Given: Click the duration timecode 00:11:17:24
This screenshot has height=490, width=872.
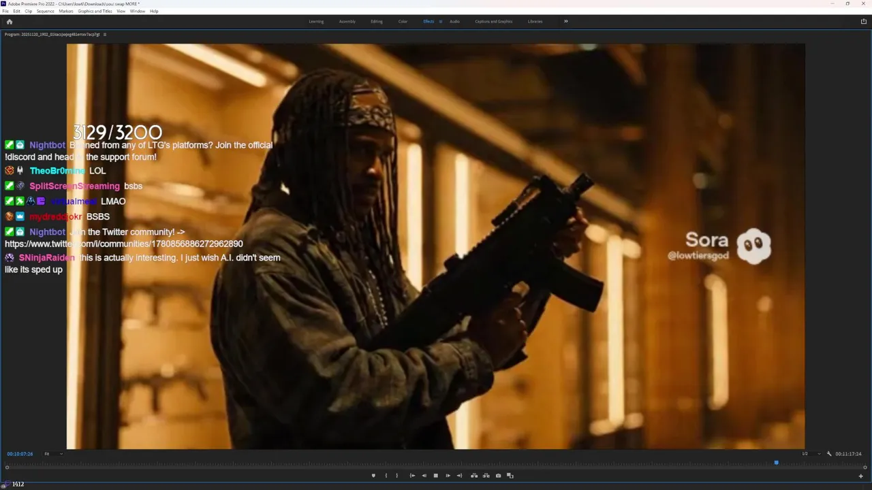Looking at the screenshot, I should pos(849,454).
